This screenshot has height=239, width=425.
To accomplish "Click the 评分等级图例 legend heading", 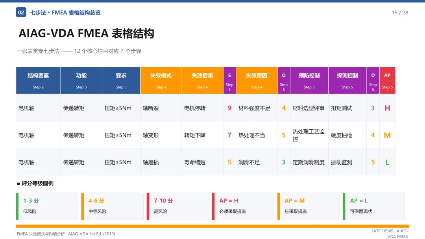I will (x=35, y=183).
